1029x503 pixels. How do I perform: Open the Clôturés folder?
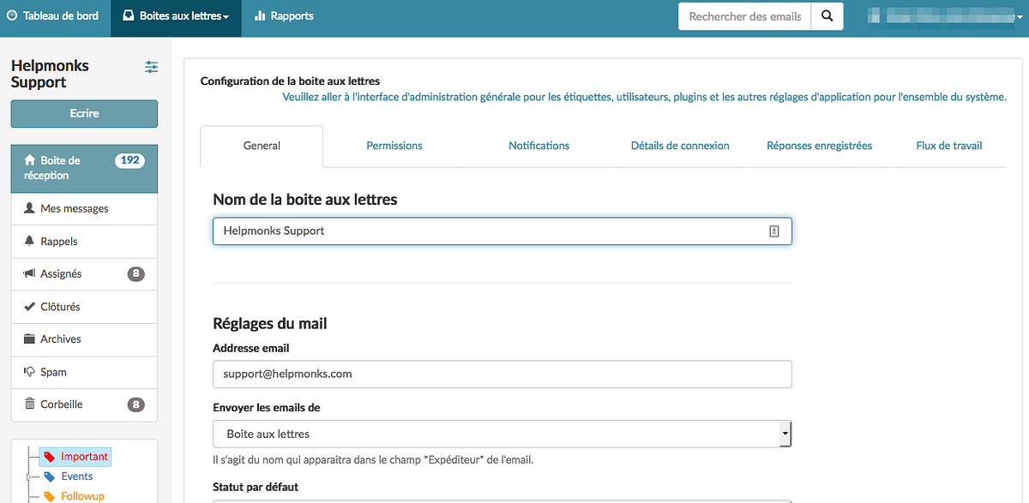click(x=84, y=307)
